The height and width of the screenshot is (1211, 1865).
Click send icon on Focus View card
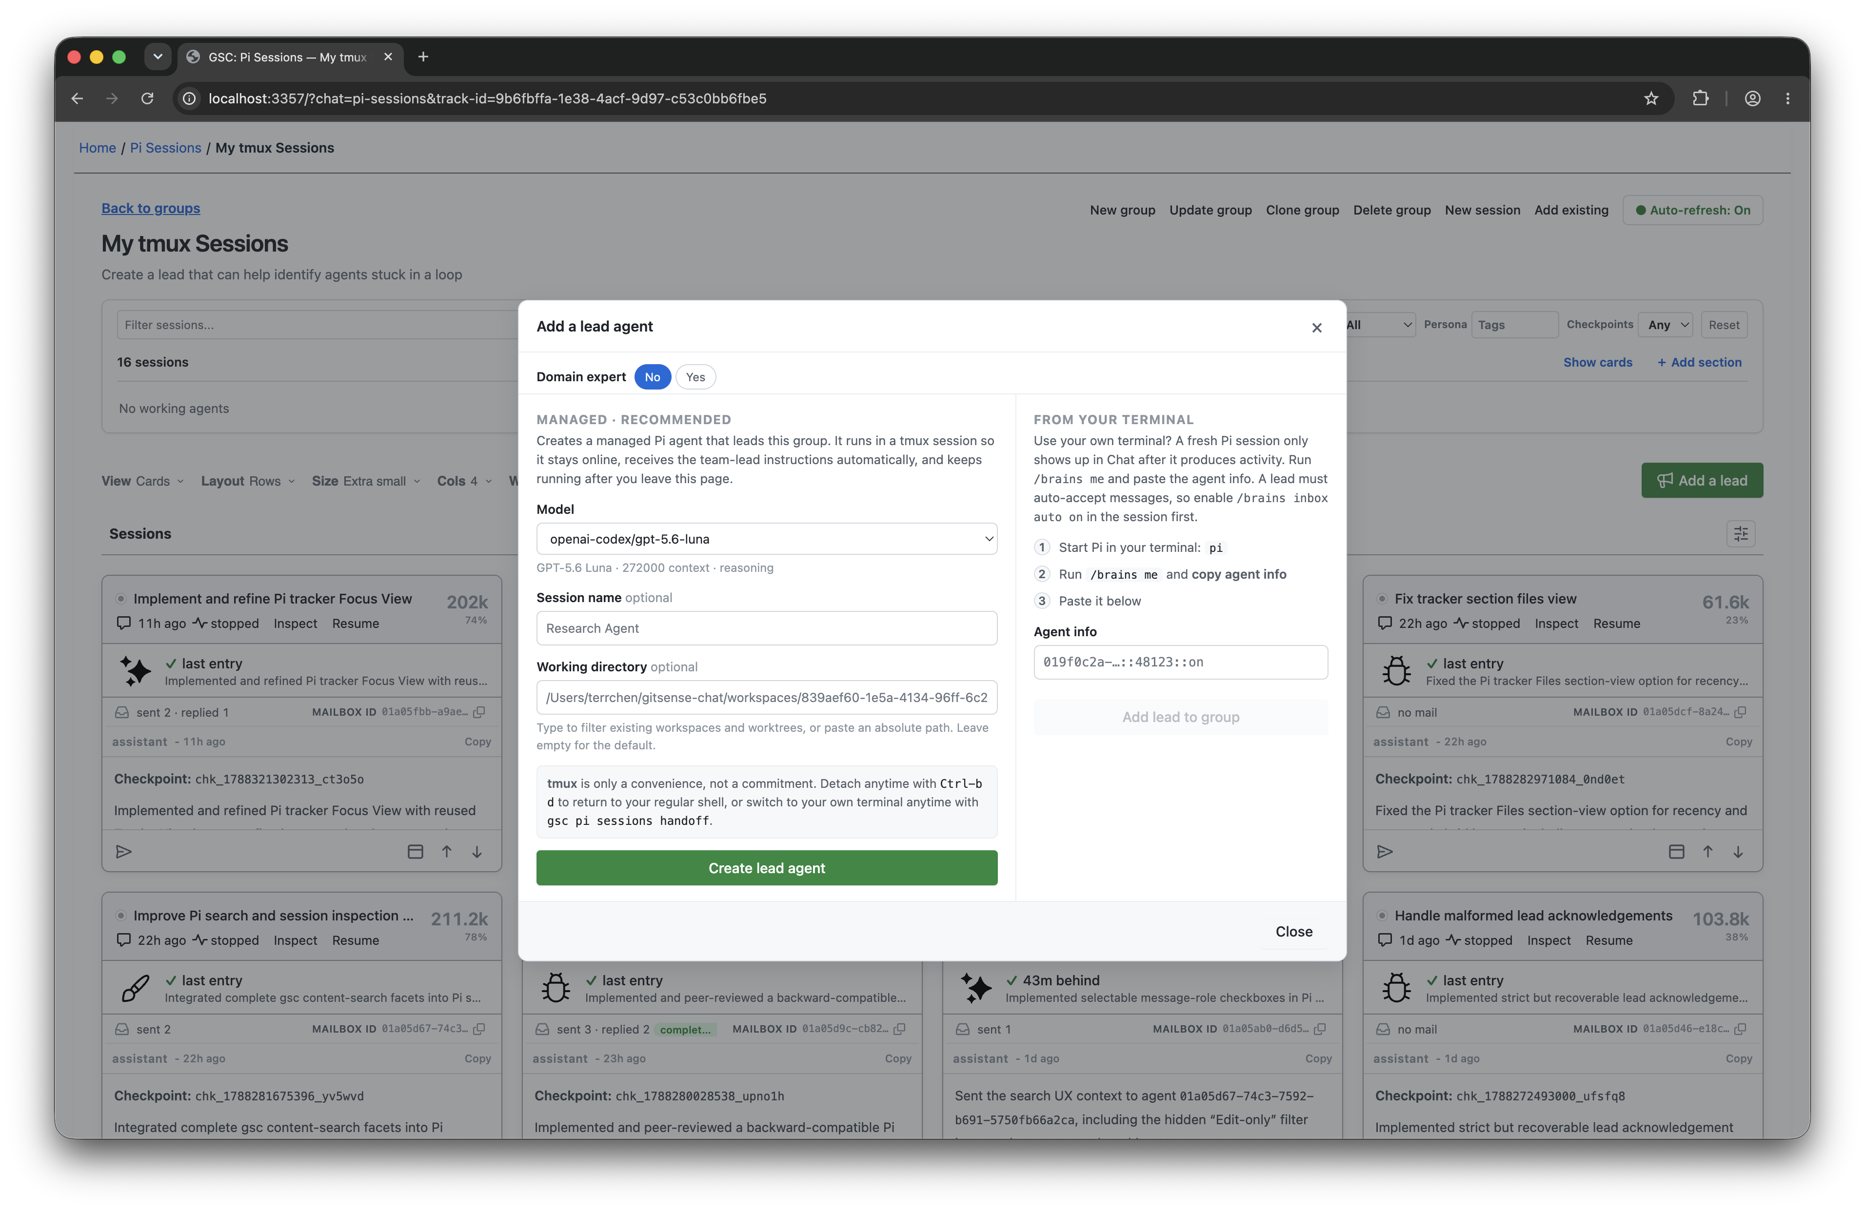pos(124,852)
